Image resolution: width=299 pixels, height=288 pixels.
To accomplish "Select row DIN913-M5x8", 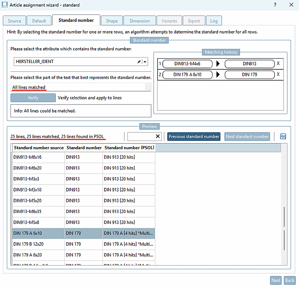I will 84,223.
